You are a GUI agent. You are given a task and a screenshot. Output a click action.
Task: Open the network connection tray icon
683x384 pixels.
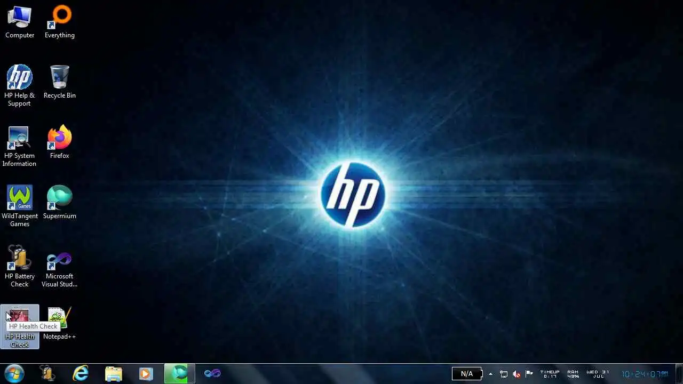click(504, 374)
